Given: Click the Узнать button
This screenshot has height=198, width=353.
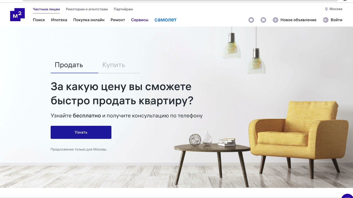Looking at the screenshot, I should tap(81, 132).
